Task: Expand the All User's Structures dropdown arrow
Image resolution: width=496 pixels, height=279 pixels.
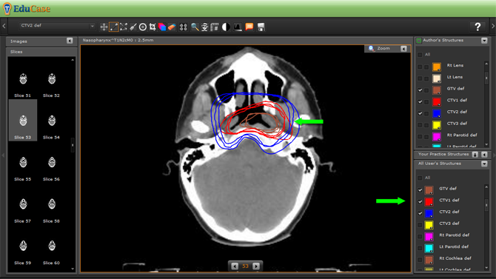Action: (x=484, y=164)
